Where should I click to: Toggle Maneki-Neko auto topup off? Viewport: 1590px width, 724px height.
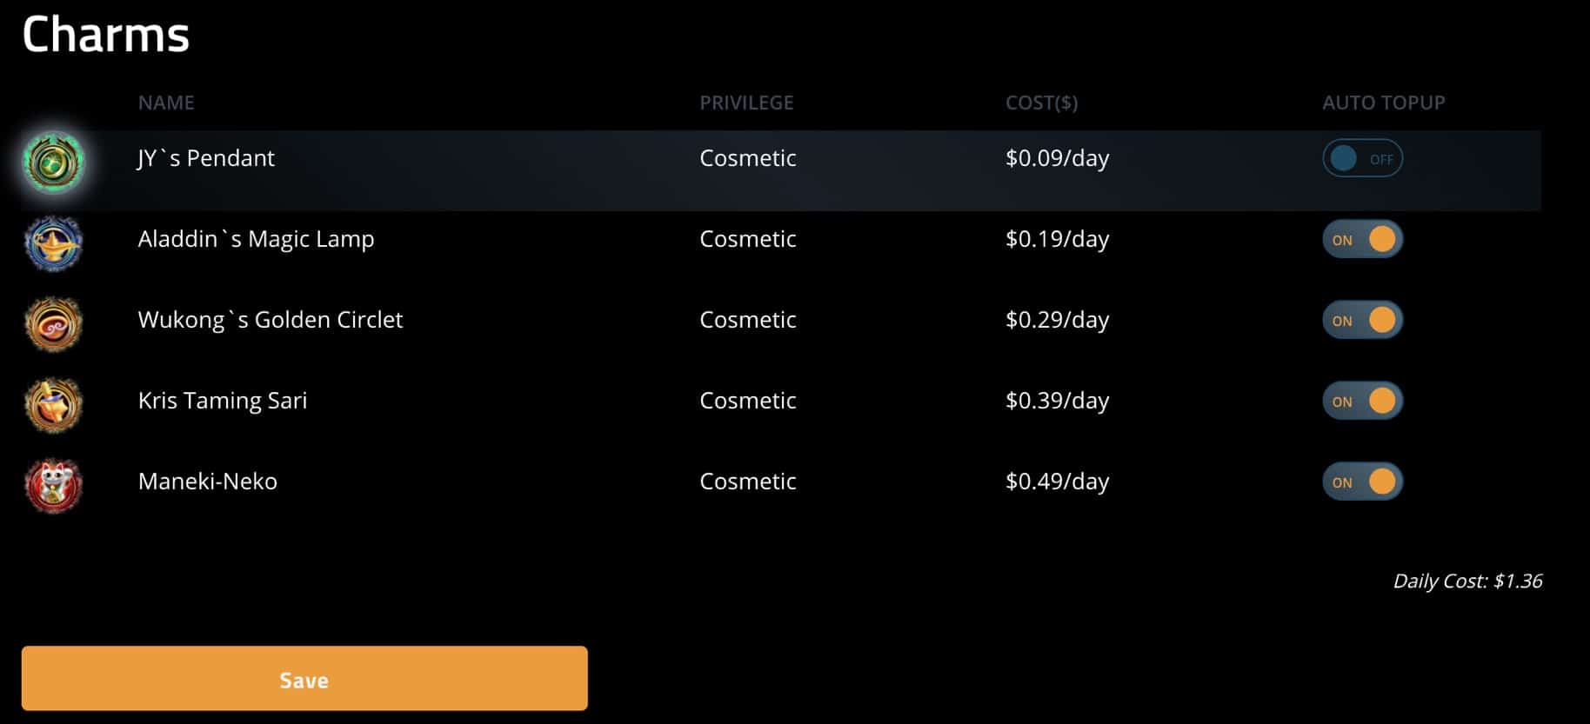coord(1362,482)
